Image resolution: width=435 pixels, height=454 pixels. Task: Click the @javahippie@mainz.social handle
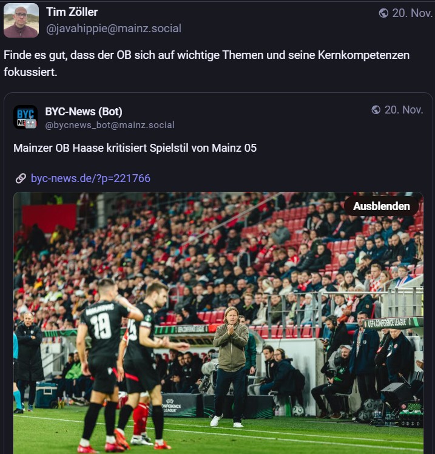click(113, 29)
